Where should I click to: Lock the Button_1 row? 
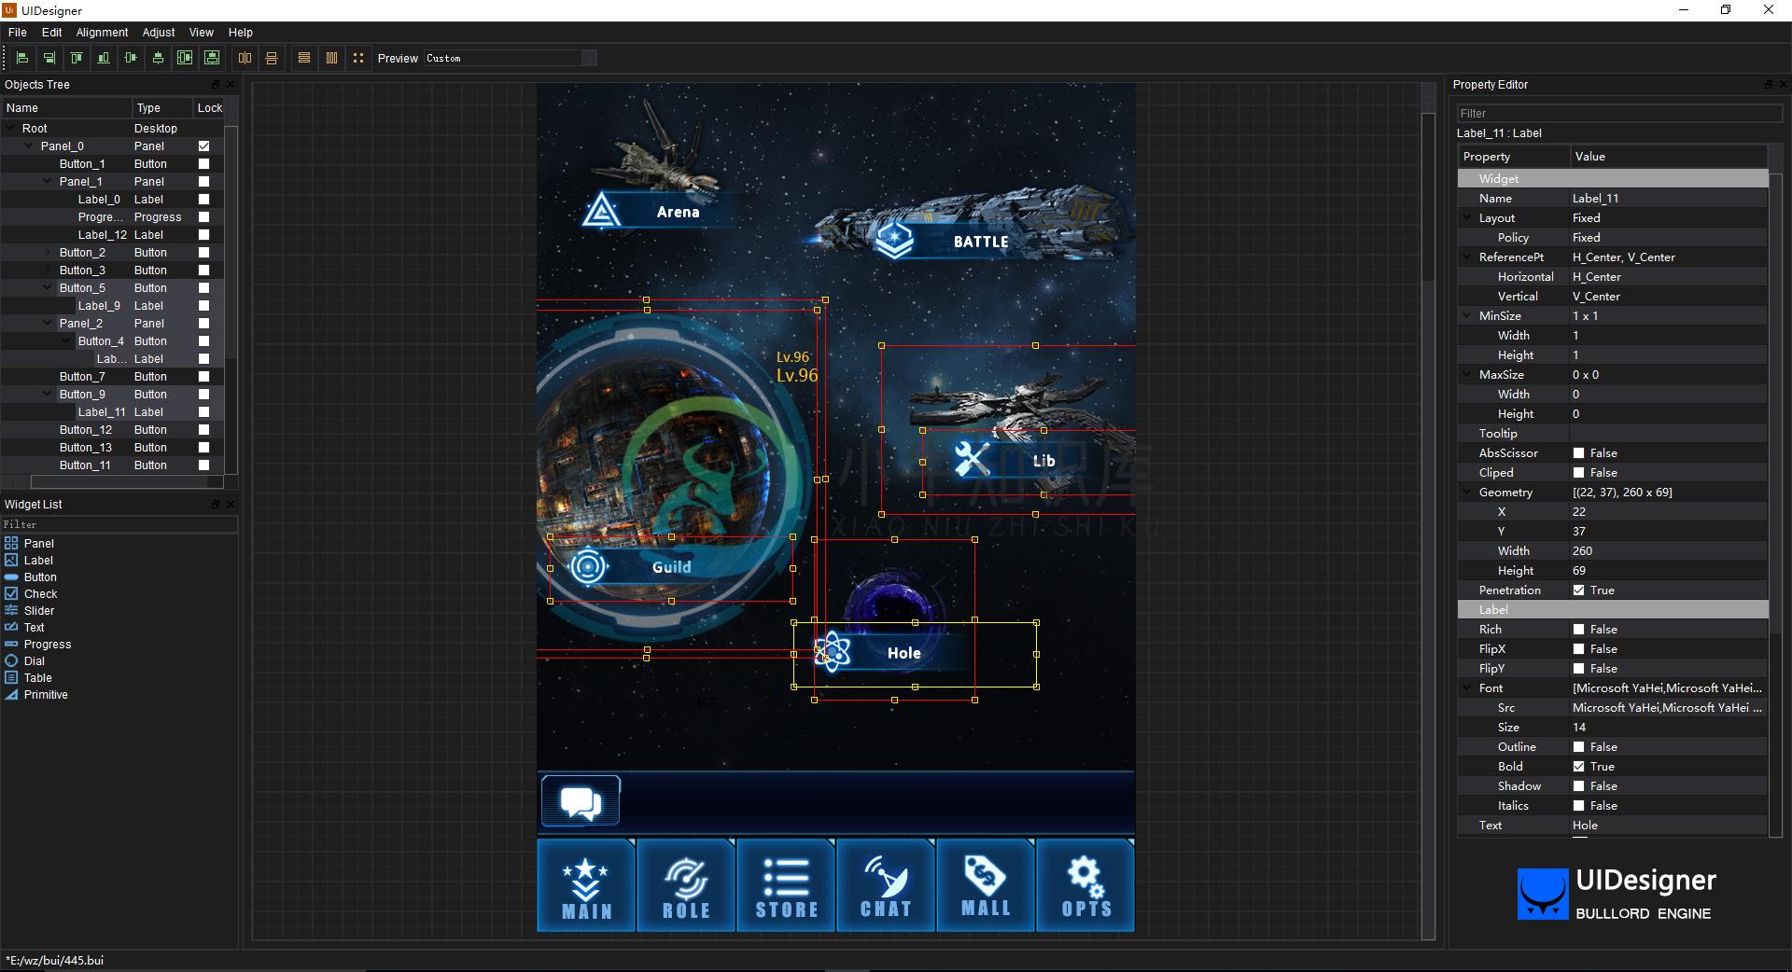point(203,163)
